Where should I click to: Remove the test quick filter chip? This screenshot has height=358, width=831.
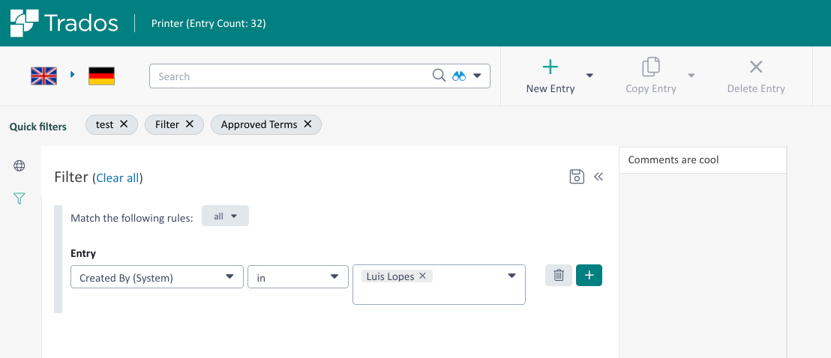coord(124,124)
